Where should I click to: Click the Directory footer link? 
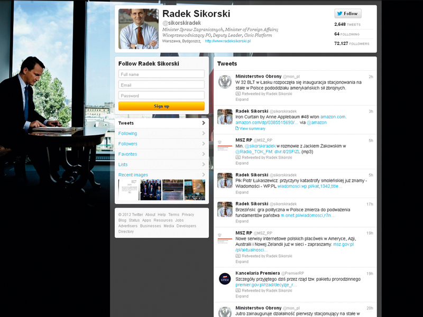tap(126, 231)
